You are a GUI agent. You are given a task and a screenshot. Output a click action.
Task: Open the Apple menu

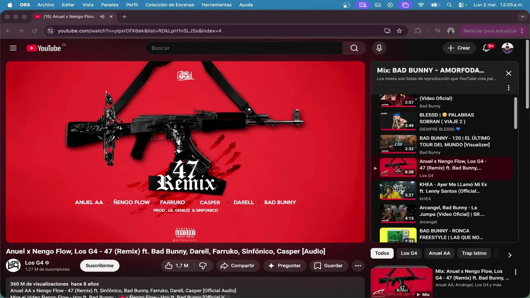[10, 5]
